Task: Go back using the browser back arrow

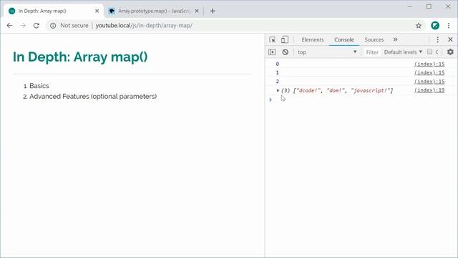Action: coord(9,26)
